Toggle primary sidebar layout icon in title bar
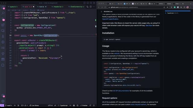 [x=84, y=3]
